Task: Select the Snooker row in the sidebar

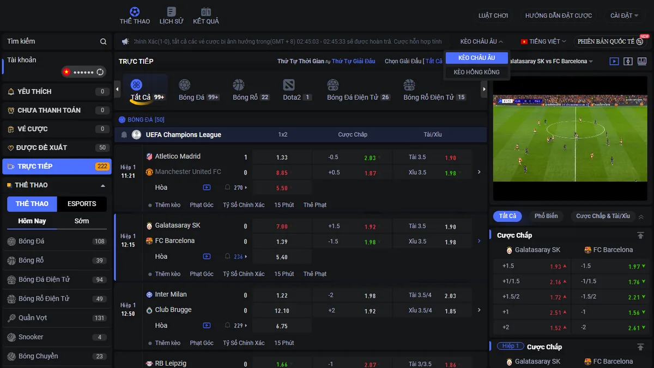Action: [57, 337]
